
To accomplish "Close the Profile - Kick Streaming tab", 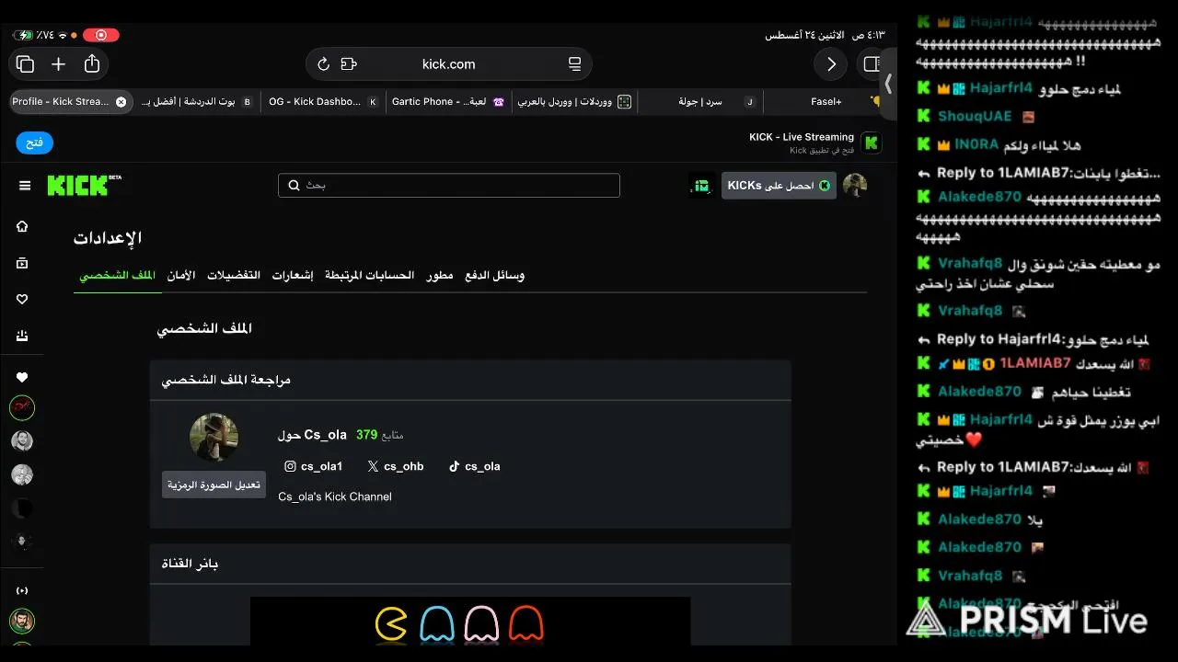I will (121, 102).
